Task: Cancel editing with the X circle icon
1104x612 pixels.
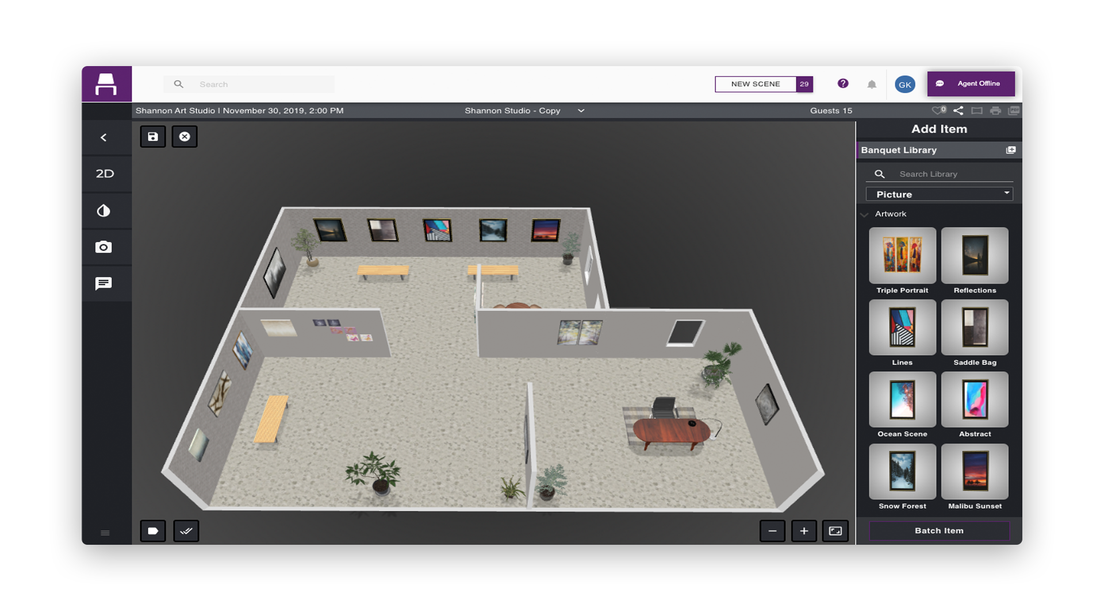Action: click(x=185, y=137)
